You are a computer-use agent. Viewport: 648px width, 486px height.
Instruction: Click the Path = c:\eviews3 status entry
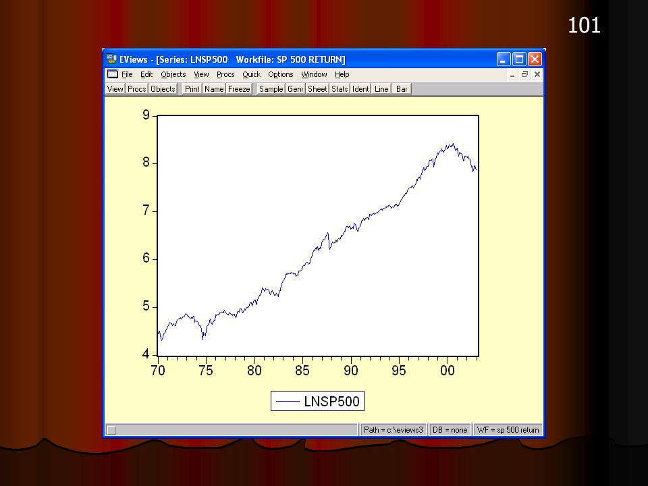(x=394, y=430)
